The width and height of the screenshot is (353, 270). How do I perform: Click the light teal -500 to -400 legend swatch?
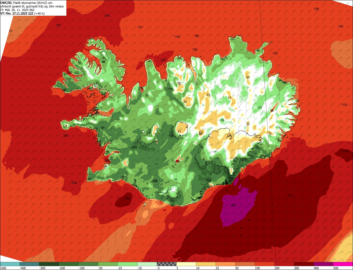(10, 264)
